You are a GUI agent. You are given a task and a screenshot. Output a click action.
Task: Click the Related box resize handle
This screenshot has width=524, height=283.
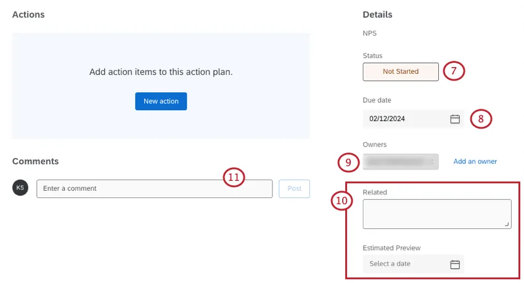[x=507, y=225]
